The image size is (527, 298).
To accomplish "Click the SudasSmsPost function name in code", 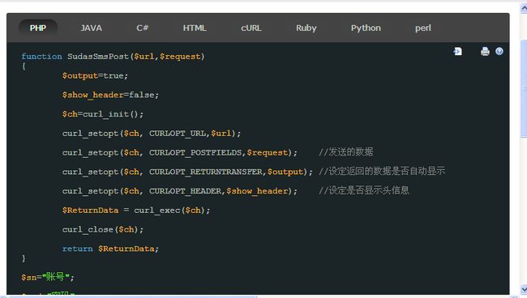I will pos(98,57).
